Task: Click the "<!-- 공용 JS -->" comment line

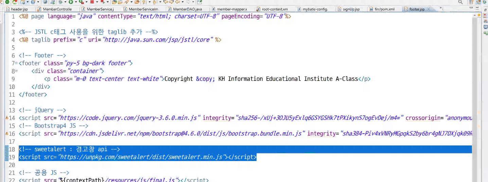Action: [44, 173]
